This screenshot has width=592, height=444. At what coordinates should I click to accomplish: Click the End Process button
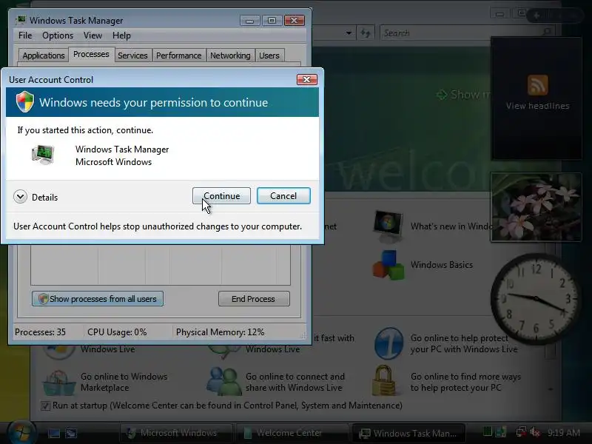coord(254,299)
